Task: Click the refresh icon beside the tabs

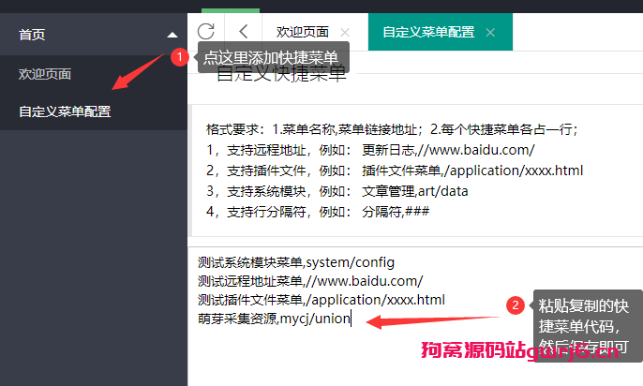Action: coord(206,32)
